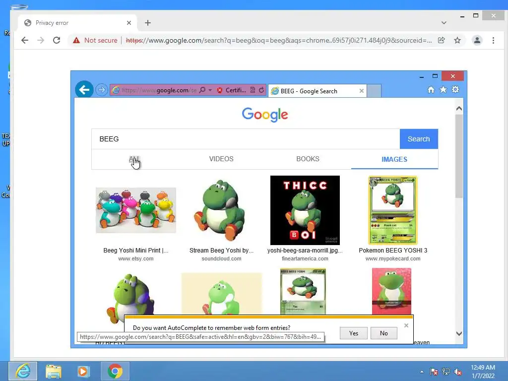Open Internet Explorer from the taskbar
This screenshot has width=508, height=381.
click(x=23, y=371)
